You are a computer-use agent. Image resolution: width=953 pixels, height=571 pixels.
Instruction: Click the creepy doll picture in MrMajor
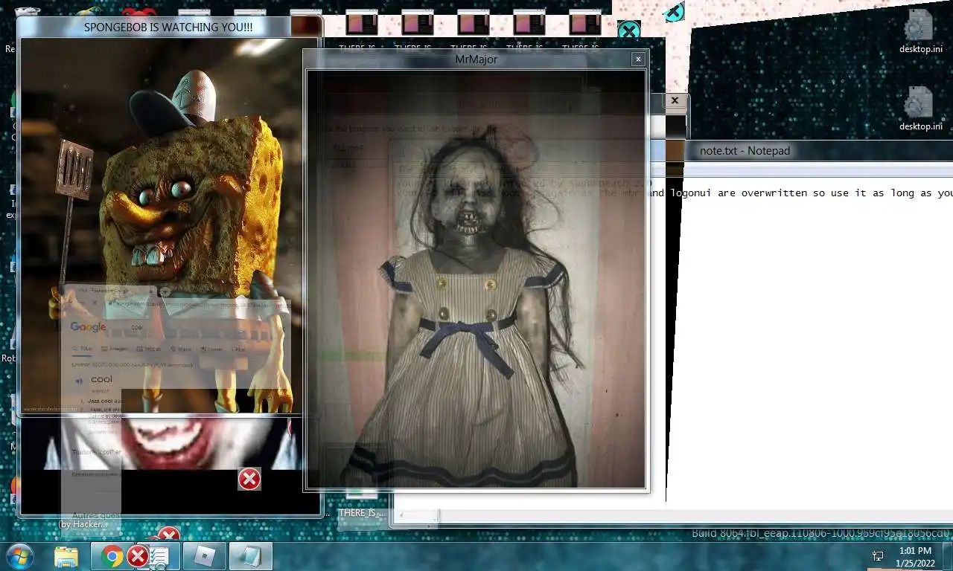pos(476,279)
